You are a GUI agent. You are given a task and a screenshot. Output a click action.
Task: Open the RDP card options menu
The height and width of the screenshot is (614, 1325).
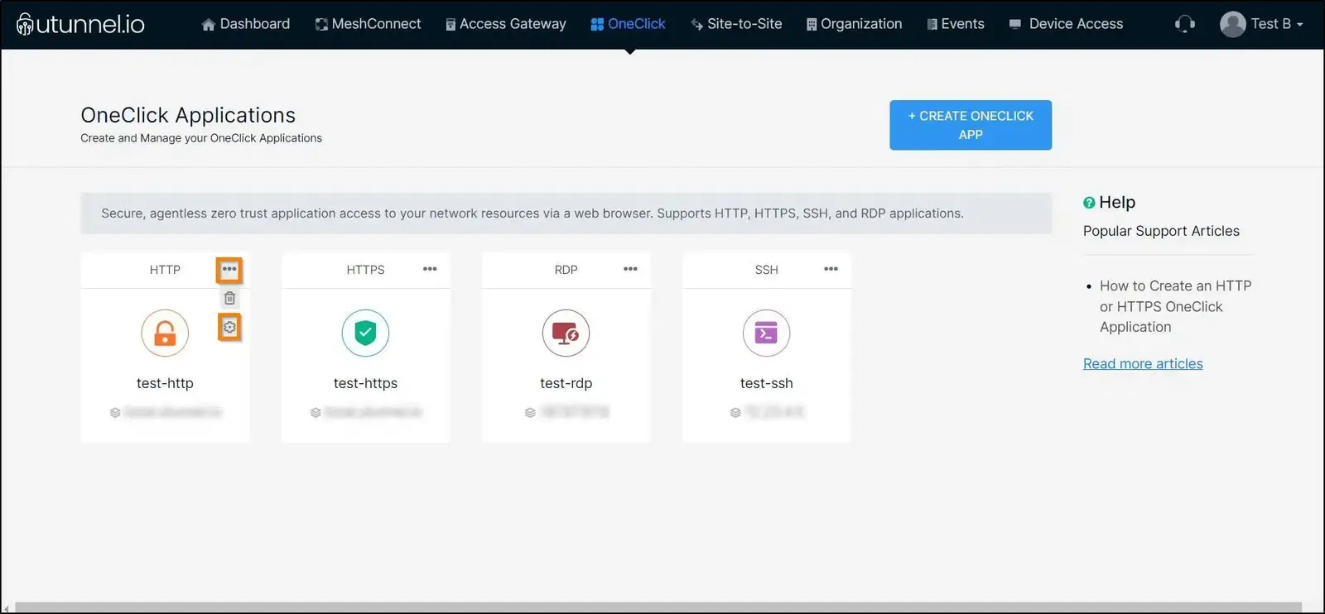(630, 269)
